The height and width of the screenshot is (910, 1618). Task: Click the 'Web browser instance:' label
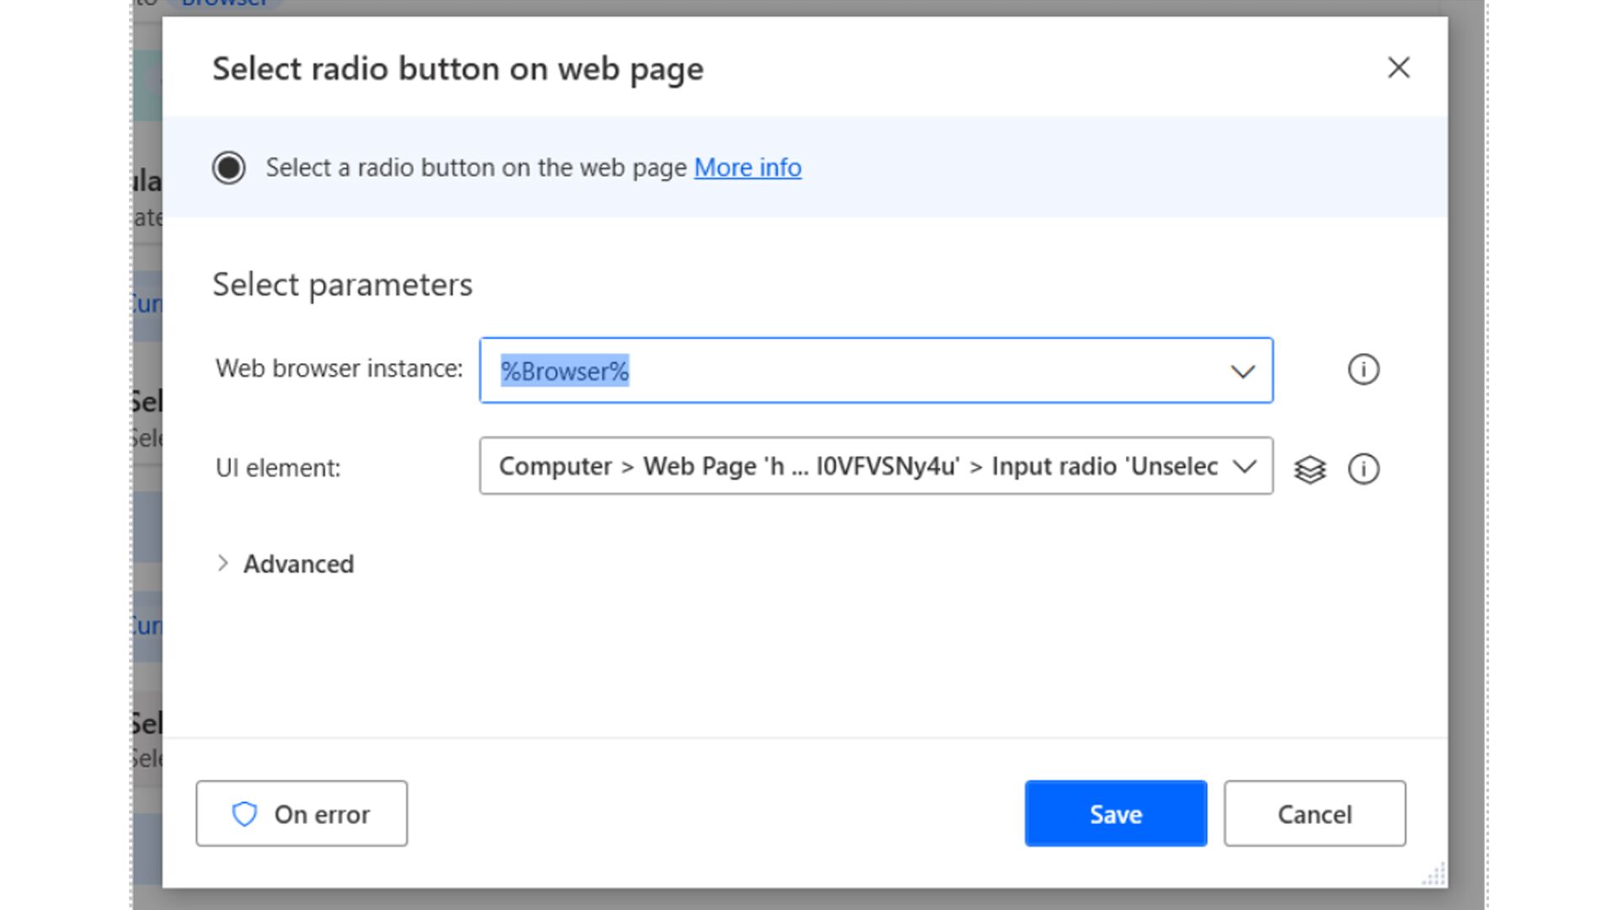pos(339,369)
